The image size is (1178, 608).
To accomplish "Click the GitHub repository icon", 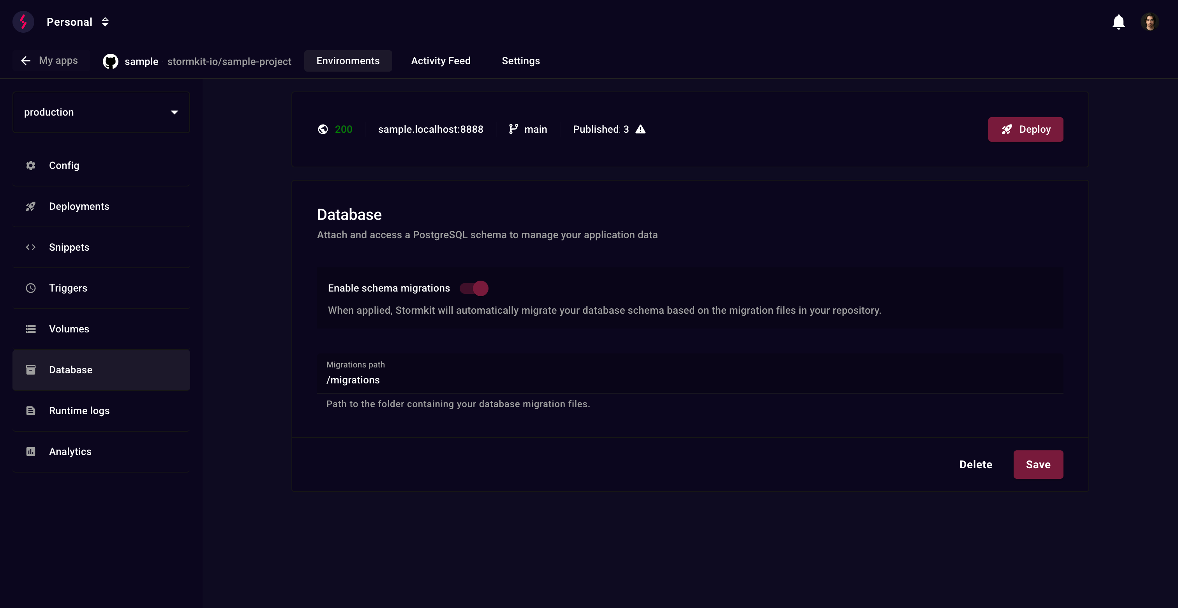I will 110,61.
